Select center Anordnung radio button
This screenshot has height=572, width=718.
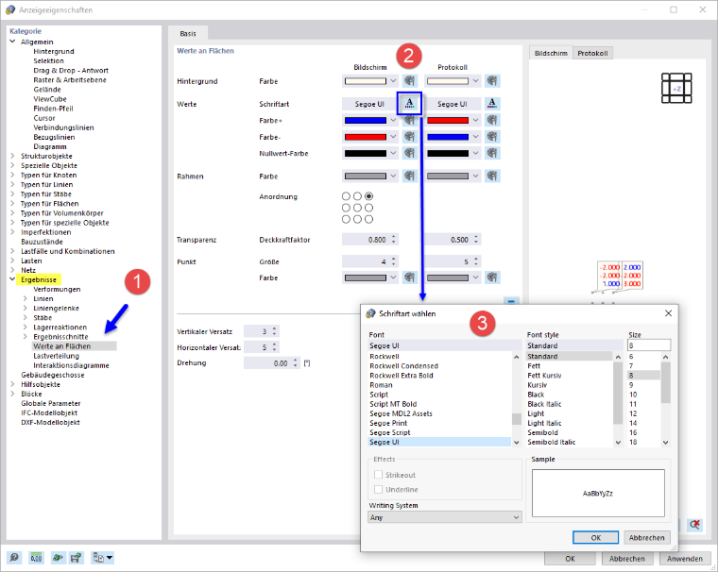coord(357,208)
